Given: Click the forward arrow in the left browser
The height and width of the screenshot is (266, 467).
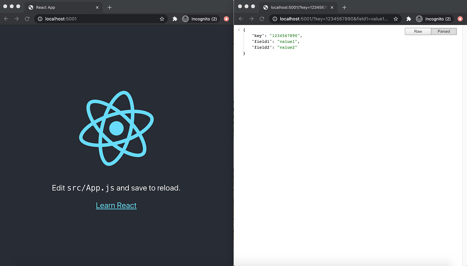Looking at the screenshot, I should (16, 18).
